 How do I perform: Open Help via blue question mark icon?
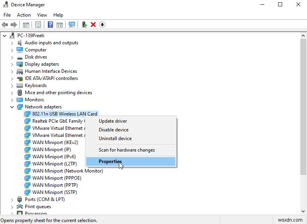click(50, 25)
